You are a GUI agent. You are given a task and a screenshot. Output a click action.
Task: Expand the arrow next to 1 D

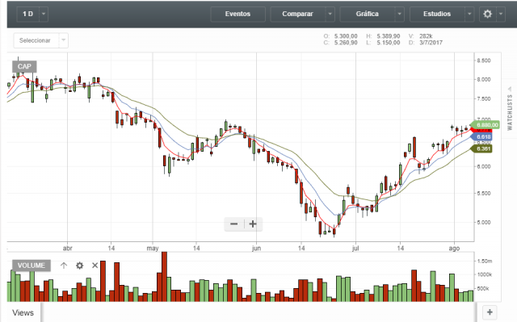click(44, 15)
